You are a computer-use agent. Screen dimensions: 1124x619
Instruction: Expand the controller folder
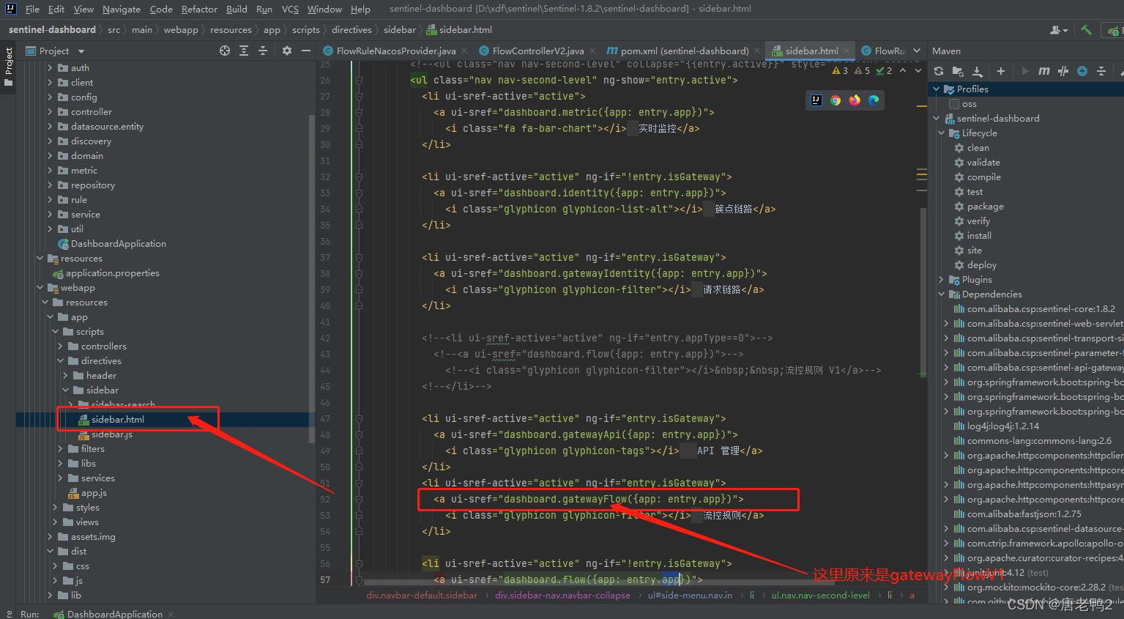(50, 111)
